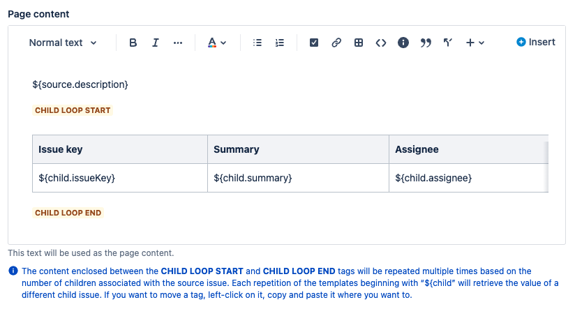Open the text color dropdown
This screenshot has width=575, height=309.
pos(217,43)
